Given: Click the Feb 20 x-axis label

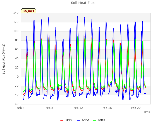Looking at the screenshot, I should tap(136, 108).
